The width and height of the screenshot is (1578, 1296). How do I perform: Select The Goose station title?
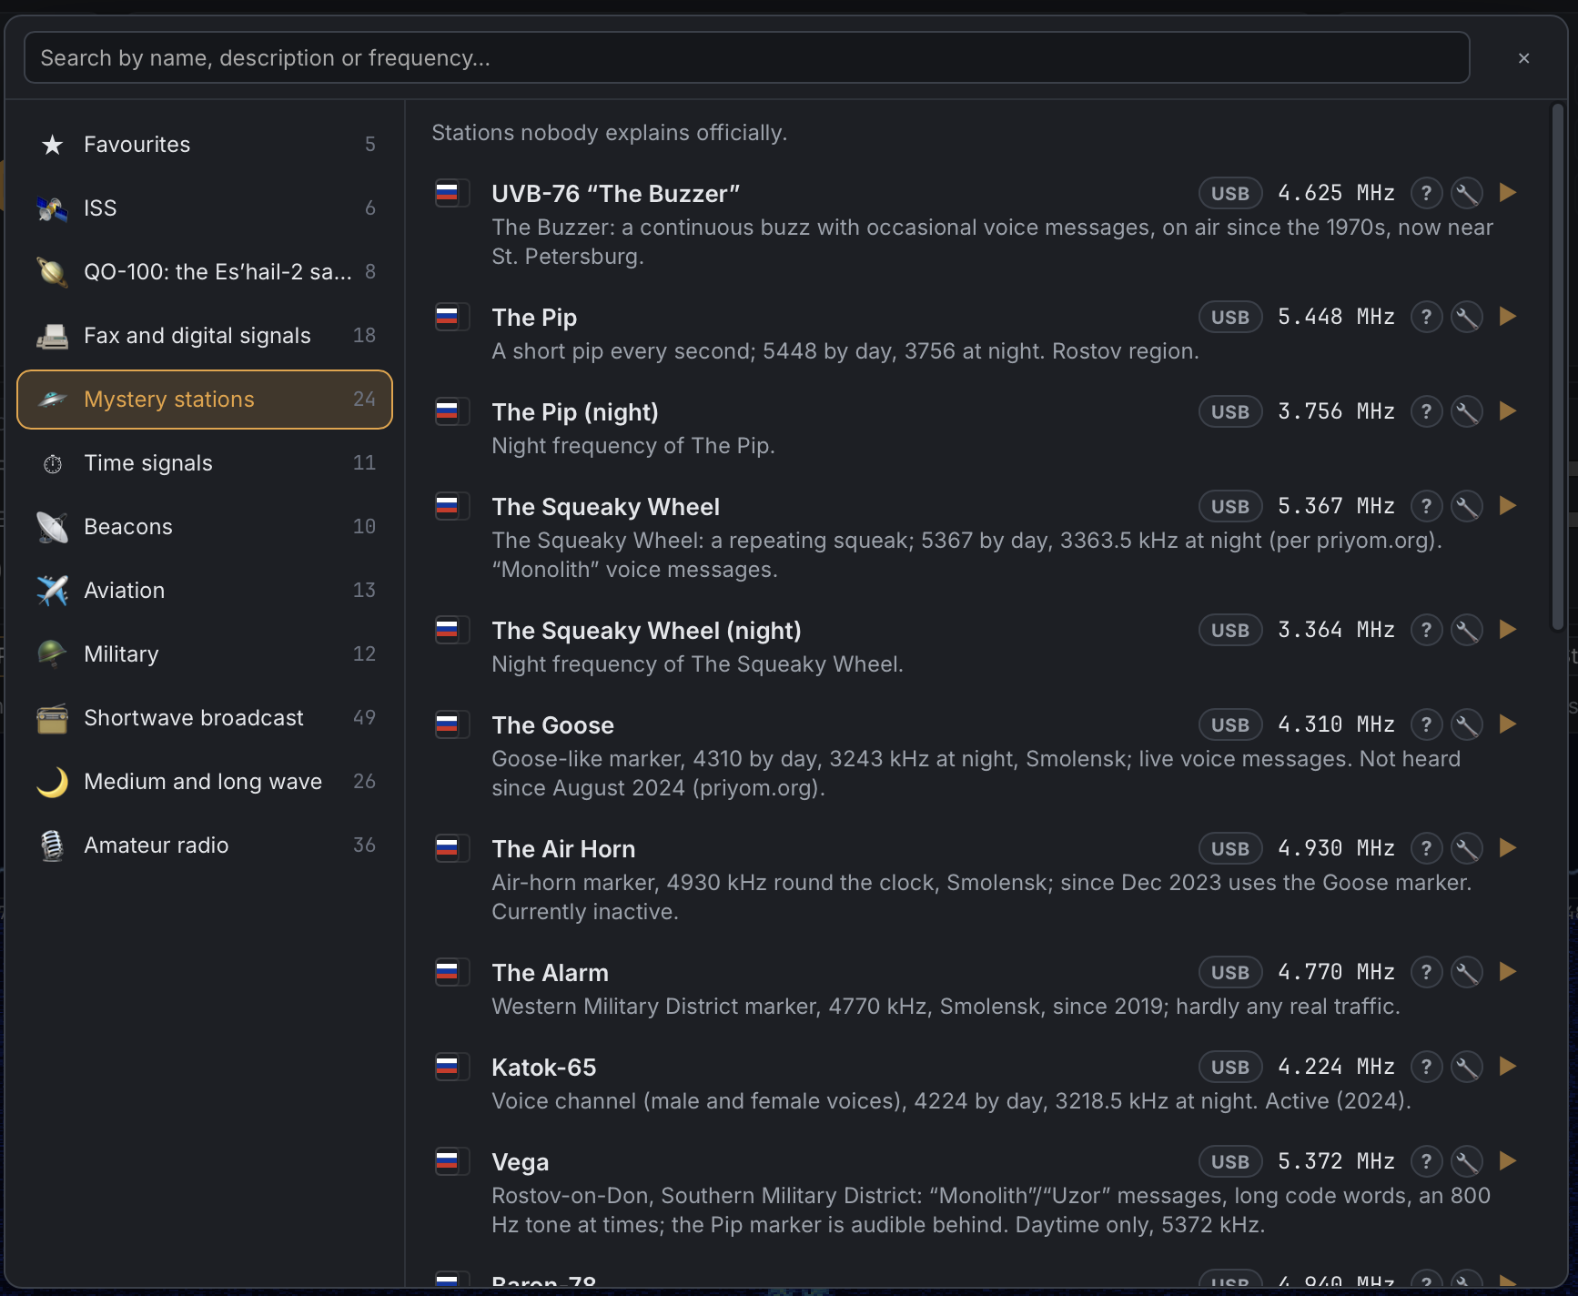[x=552, y=725]
